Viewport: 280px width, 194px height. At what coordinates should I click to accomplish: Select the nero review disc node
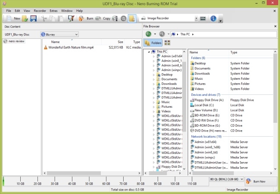coord(14,41)
